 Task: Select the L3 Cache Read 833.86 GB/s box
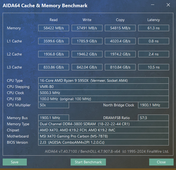[54, 67]
